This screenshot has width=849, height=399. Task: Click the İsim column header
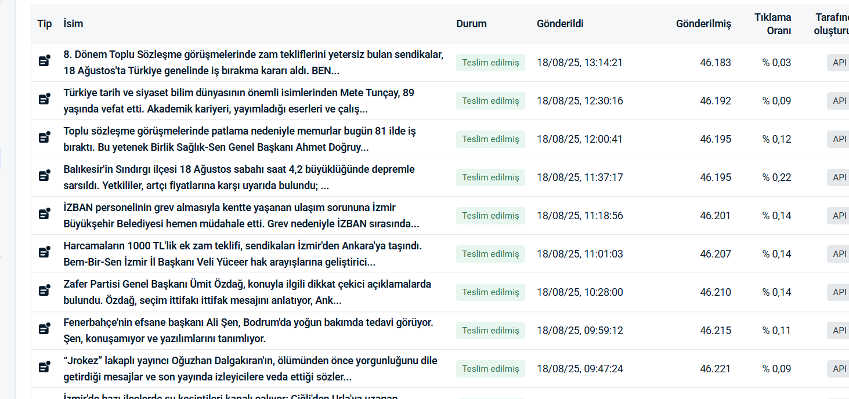[73, 24]
